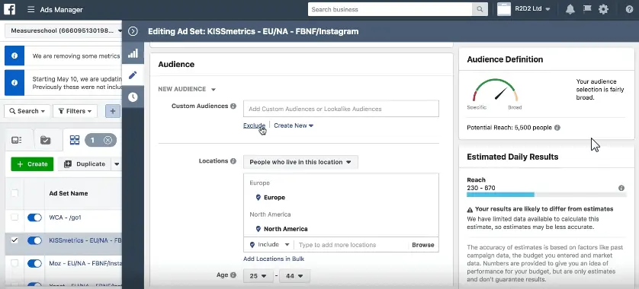The height and width of the screenshot is (289, 639).
Task: Open the charts view icon in side panel
Action: click(x=133, y=53)
